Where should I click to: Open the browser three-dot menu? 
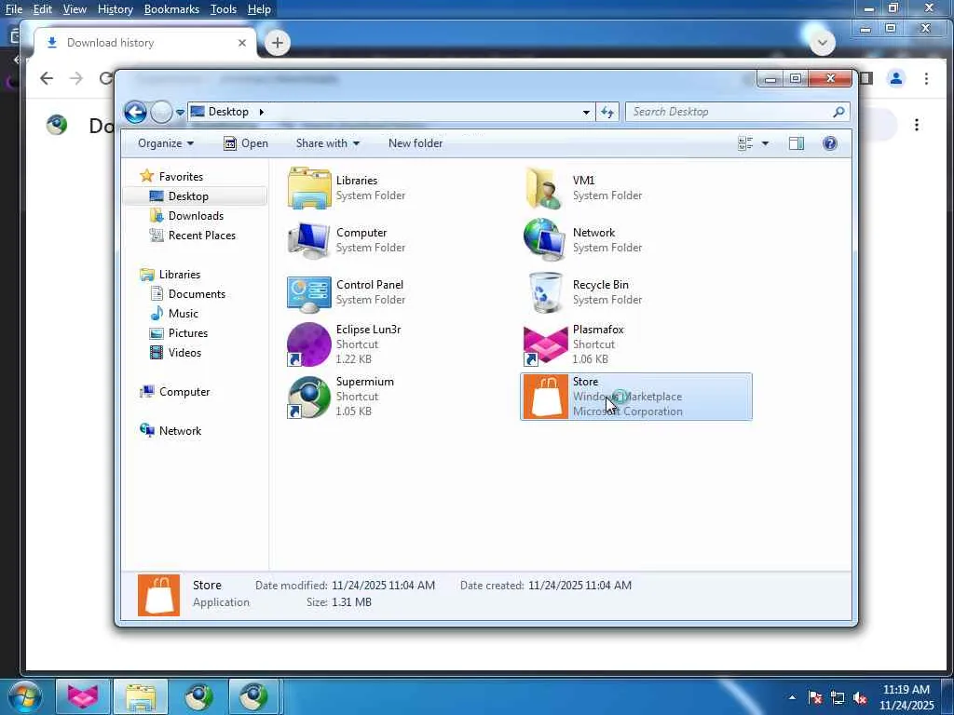tap(926, 78)
